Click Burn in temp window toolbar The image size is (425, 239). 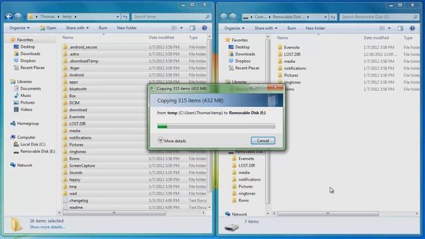click(x=103, y=28)
